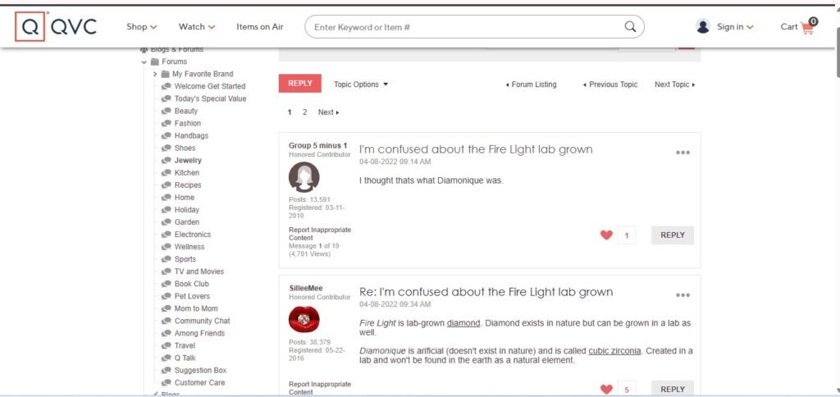
Task: Open the Watch dropdown menu
Action: click(197, 27)
